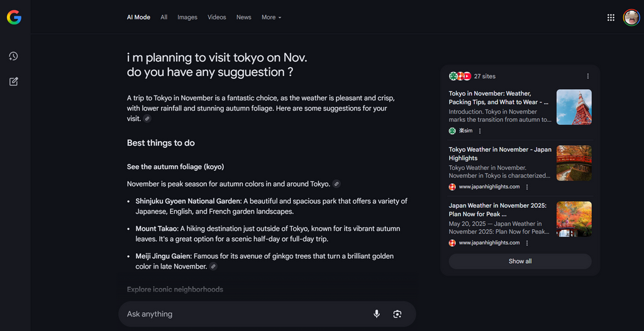The width and height of the screenshot is (644, 331).
Task: Click the Google Lens camera icon
Action: pyautogui.click(x=397, y=314)
